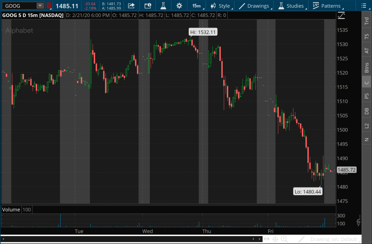The image size is (372, 244).
Task: Click the ask price A: 1485.99
Action: (111, 8)
